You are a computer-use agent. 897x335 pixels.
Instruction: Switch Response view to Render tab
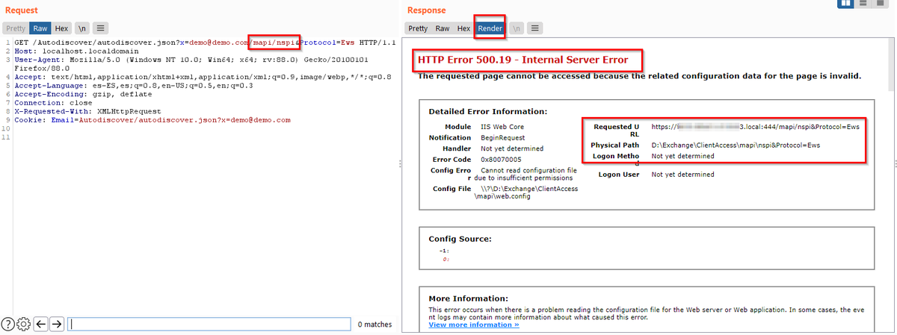tap(490, 28)
